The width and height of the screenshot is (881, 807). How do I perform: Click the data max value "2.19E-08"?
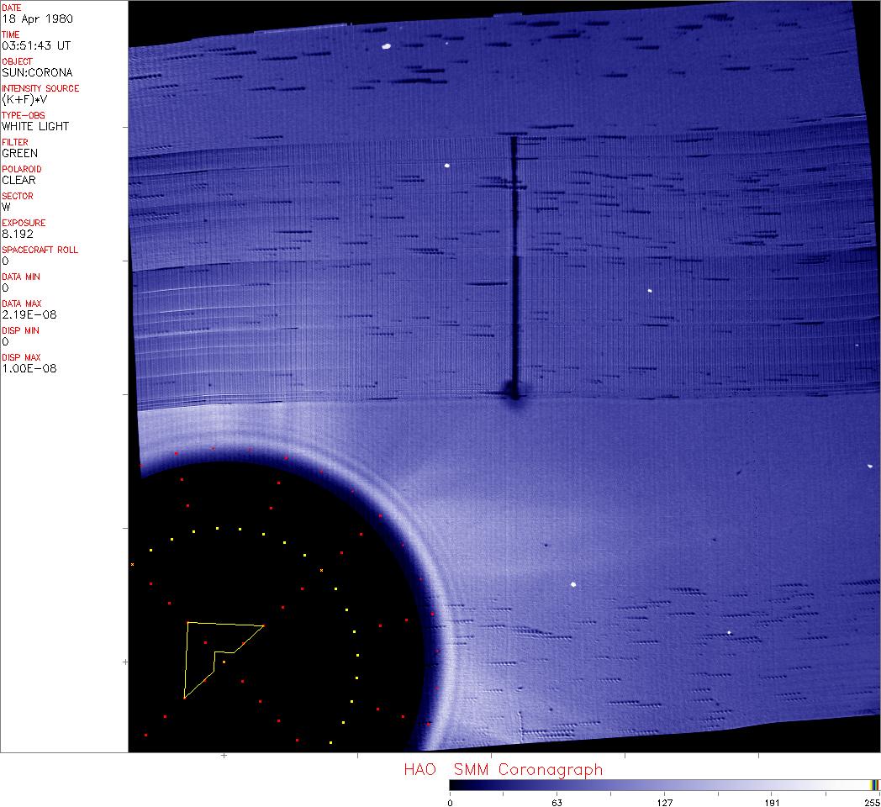point(26,314)
